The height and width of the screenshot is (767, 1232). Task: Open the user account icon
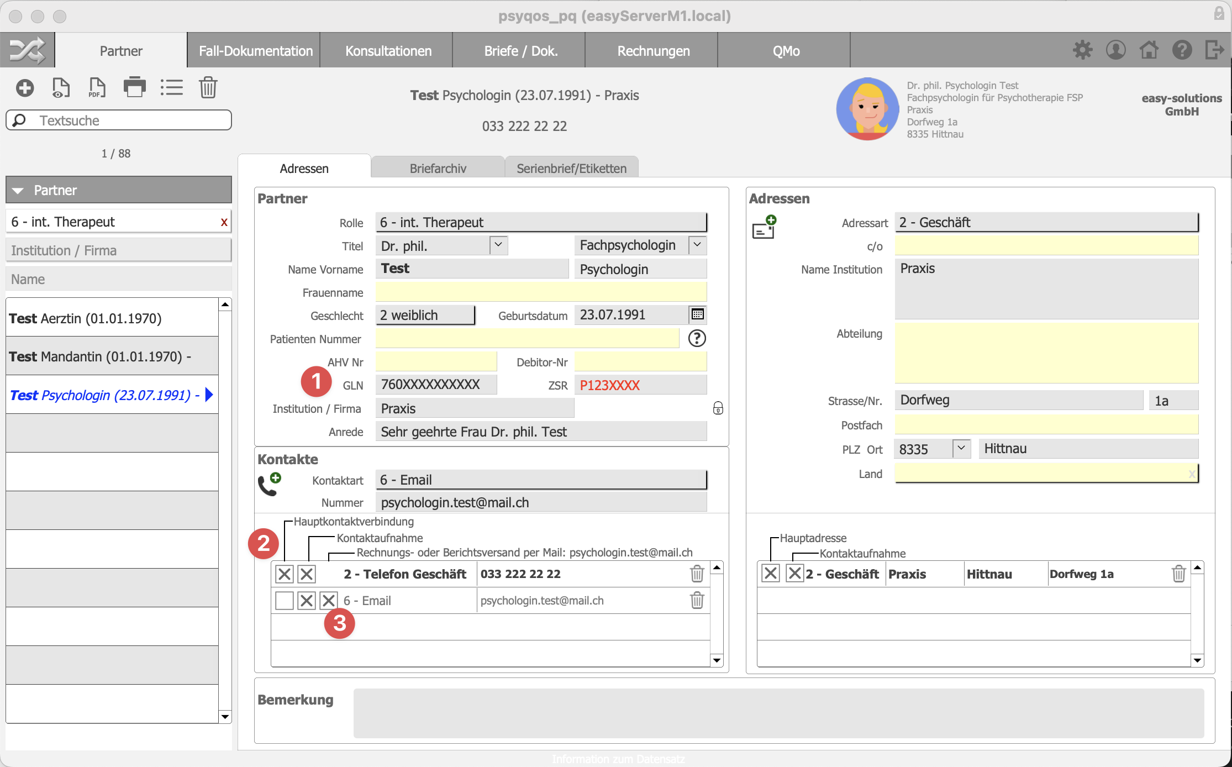click(x=1115, y=50)
